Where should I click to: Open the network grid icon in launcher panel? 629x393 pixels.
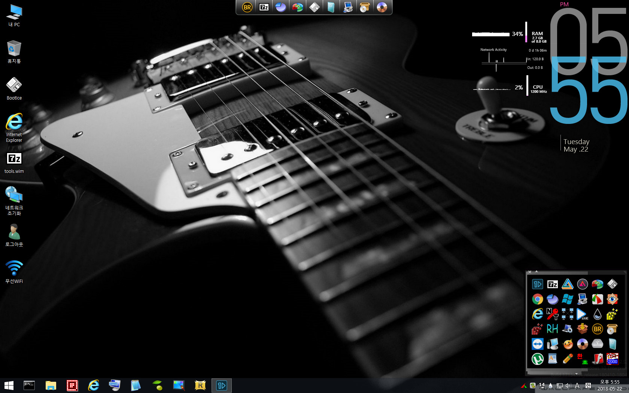click(x=568, y=314)
